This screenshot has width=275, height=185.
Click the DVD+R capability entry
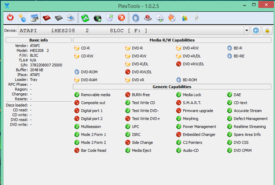click(135, 80)
